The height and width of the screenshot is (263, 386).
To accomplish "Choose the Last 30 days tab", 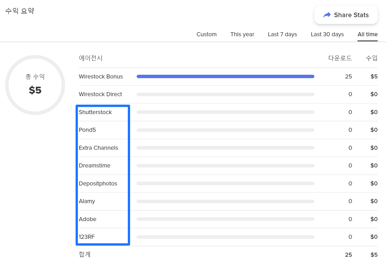I will pyautogui.click(x=327, y=34).
